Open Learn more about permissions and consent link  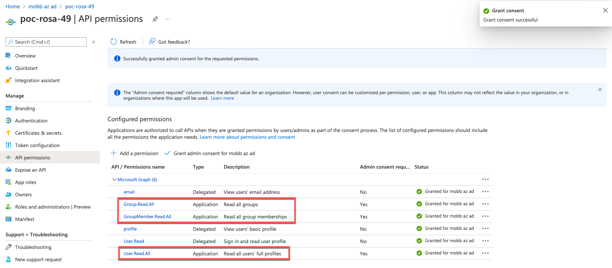(247, 137)
